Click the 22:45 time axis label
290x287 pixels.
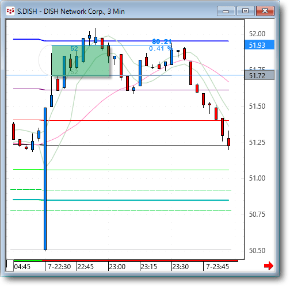pos(85,266)
